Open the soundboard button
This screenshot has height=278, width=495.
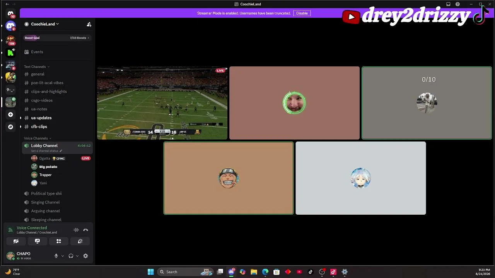[80, 241]
